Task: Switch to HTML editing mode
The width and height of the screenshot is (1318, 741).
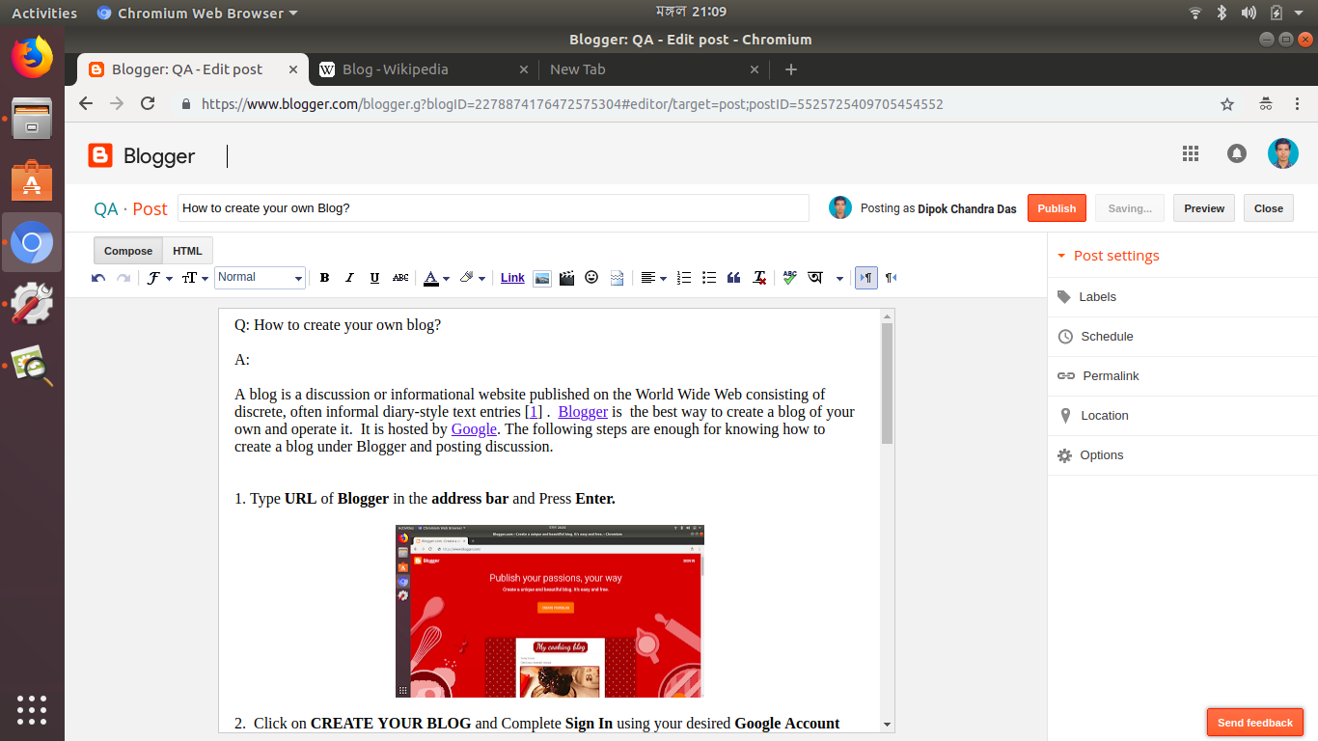Action: [187, 251]
